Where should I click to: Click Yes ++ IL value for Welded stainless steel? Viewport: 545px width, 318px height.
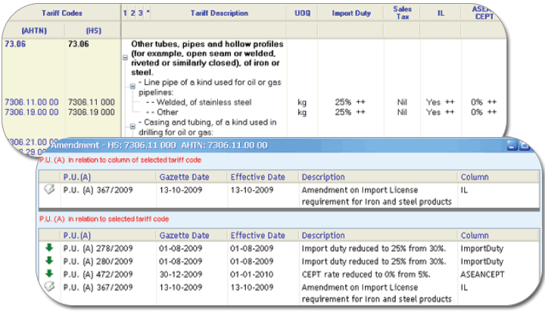(x=441, y=102)
